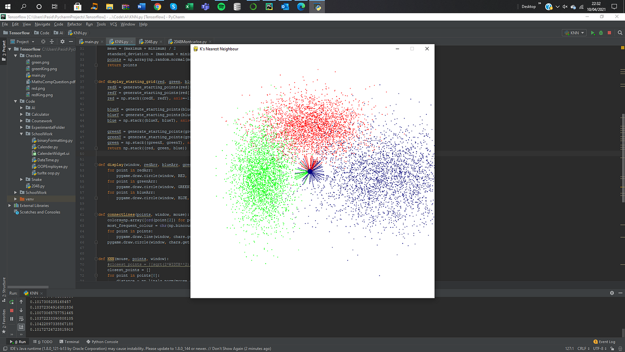Open Project panel settings gear

(62, 42)
